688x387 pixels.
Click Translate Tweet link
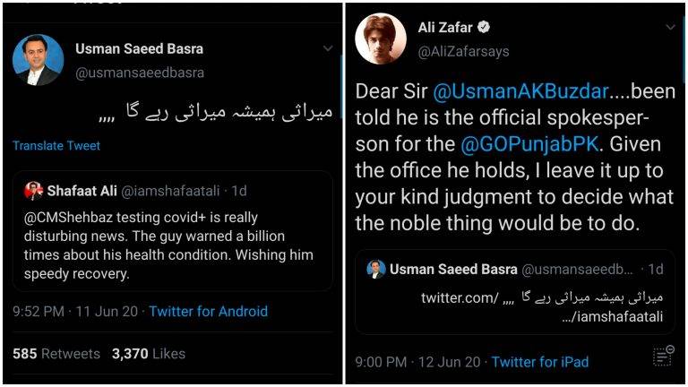[56, 146]
